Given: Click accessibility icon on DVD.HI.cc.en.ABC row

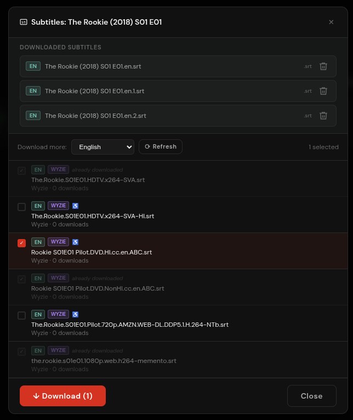Looking at the screenshot, I should pyautogui.click(x=75, y=242).
